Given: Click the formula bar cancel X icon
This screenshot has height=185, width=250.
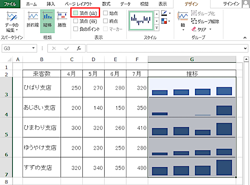Looking at the screenshot, I should (54, 48).
